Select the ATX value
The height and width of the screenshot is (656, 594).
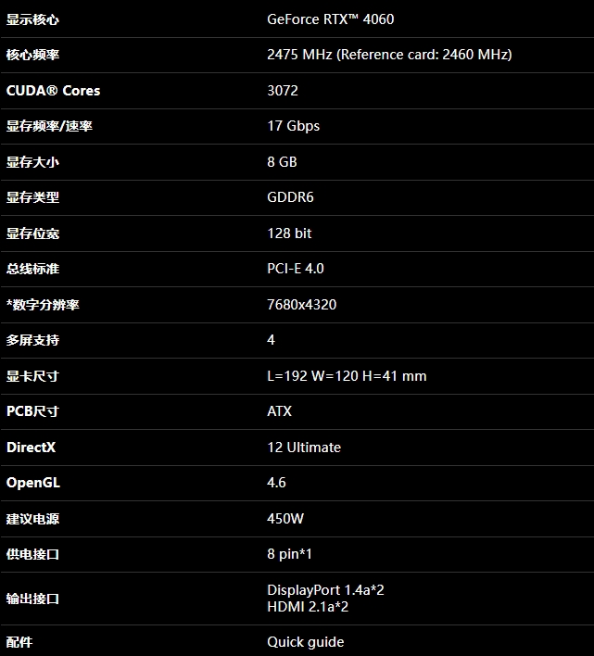coord(280,411)
